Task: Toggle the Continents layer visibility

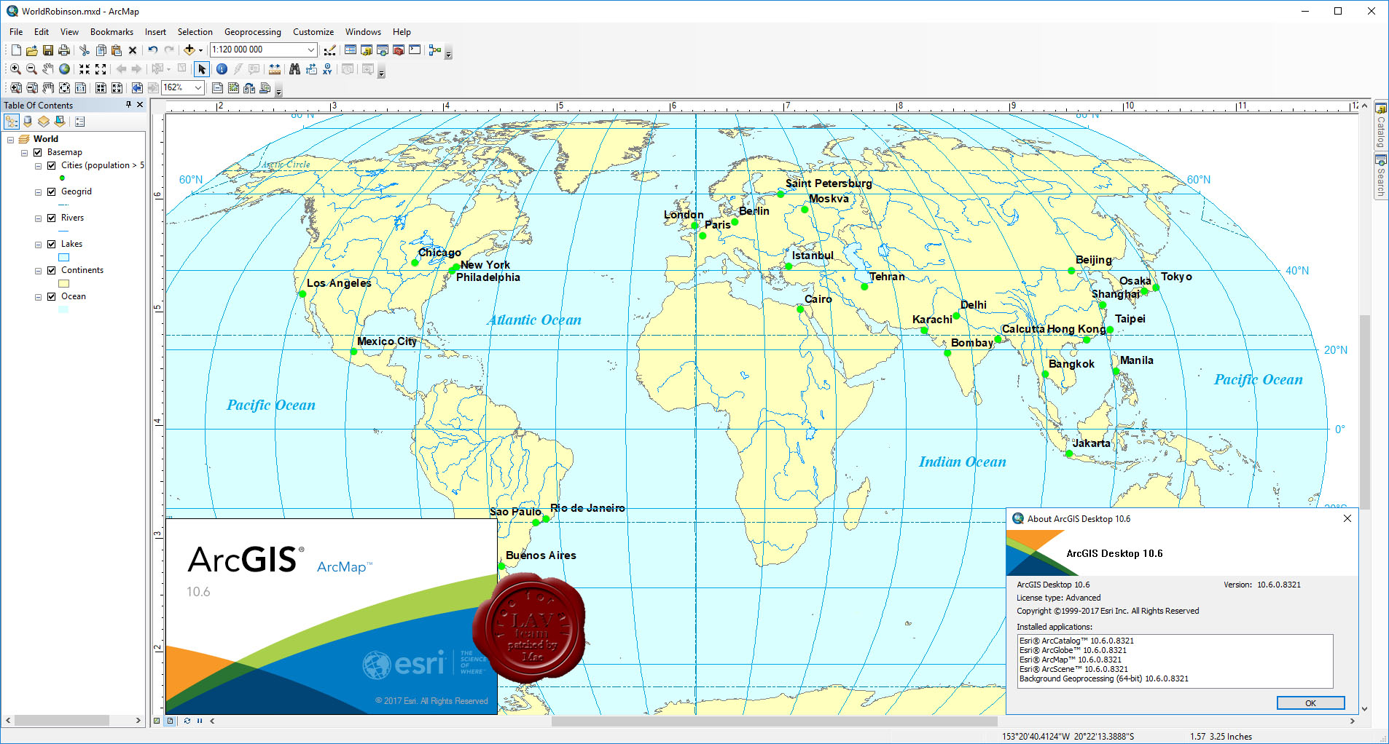Action: pos(51,271)
